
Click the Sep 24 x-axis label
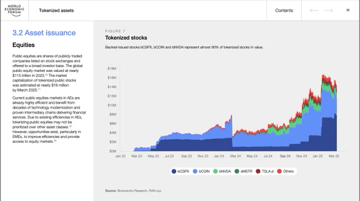coord(285,156)
